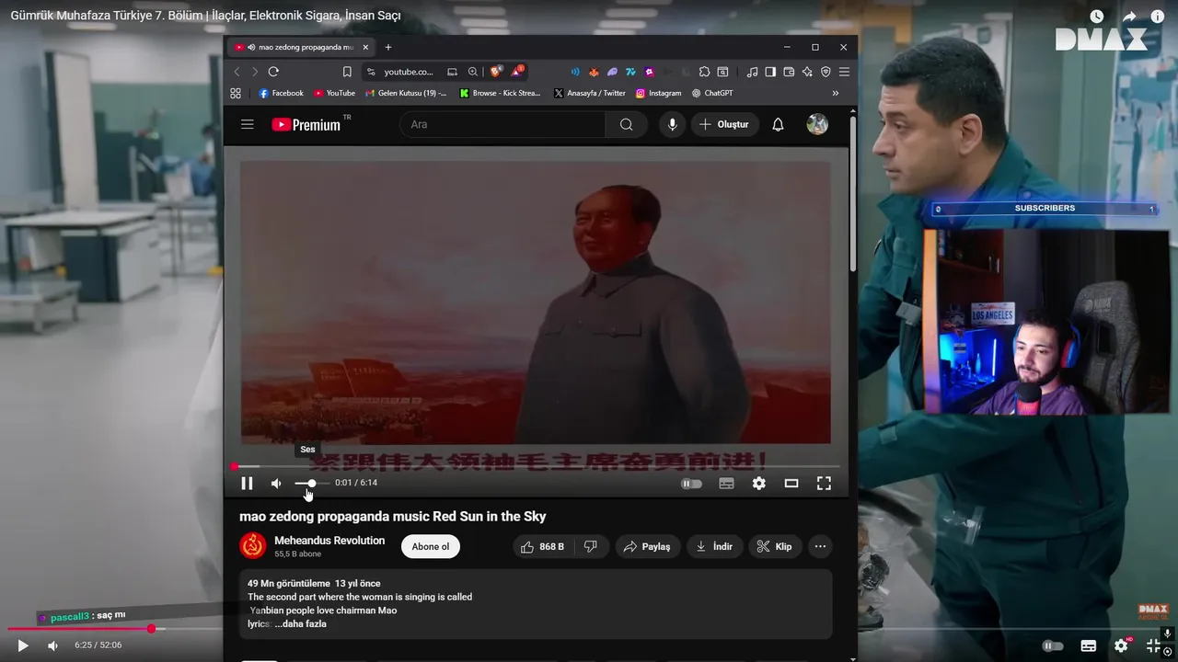Mute the inner YouTube video speaker icon
Viewport: 1178px width, 662px height.
(x=276, y=483)
